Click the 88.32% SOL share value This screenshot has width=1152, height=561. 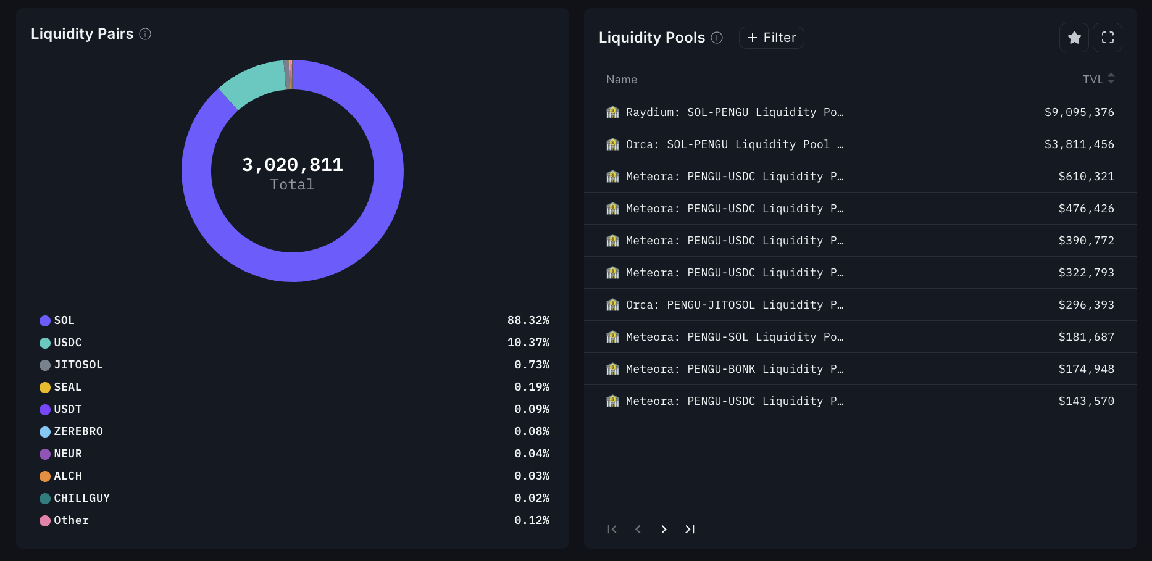click(x=528, y=320)
